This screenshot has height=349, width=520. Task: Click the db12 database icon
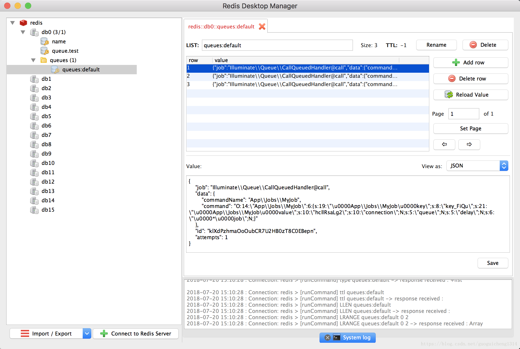pos(34,182)
